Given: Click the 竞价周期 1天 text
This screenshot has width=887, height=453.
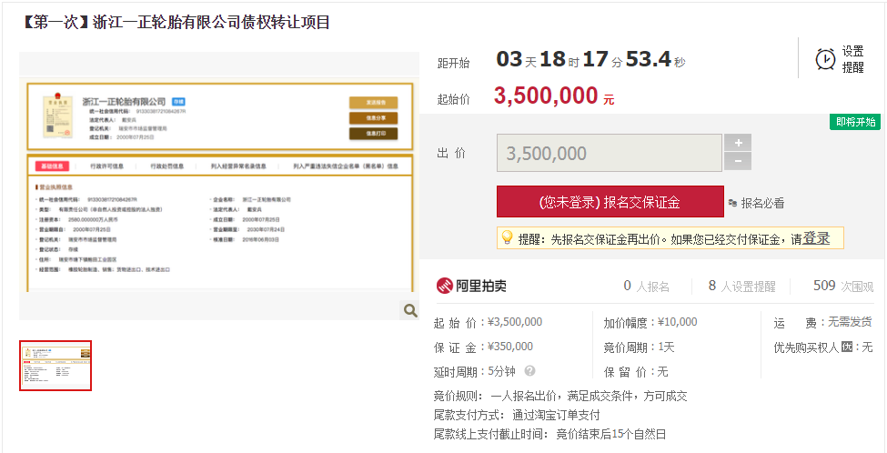Looking at the screenshot, I should (x=640, y=347).
